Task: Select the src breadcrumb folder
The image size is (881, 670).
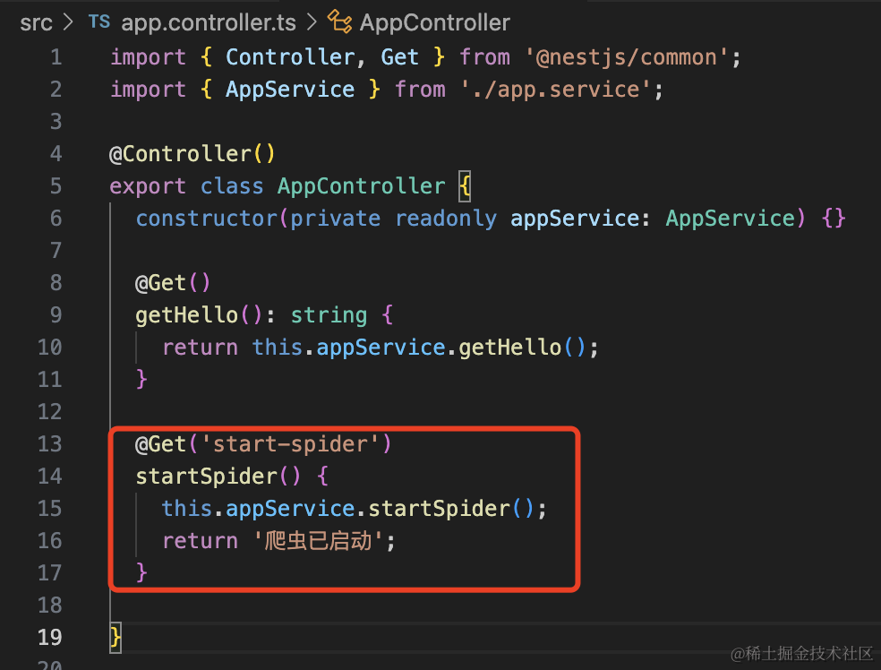Action: 36,23
